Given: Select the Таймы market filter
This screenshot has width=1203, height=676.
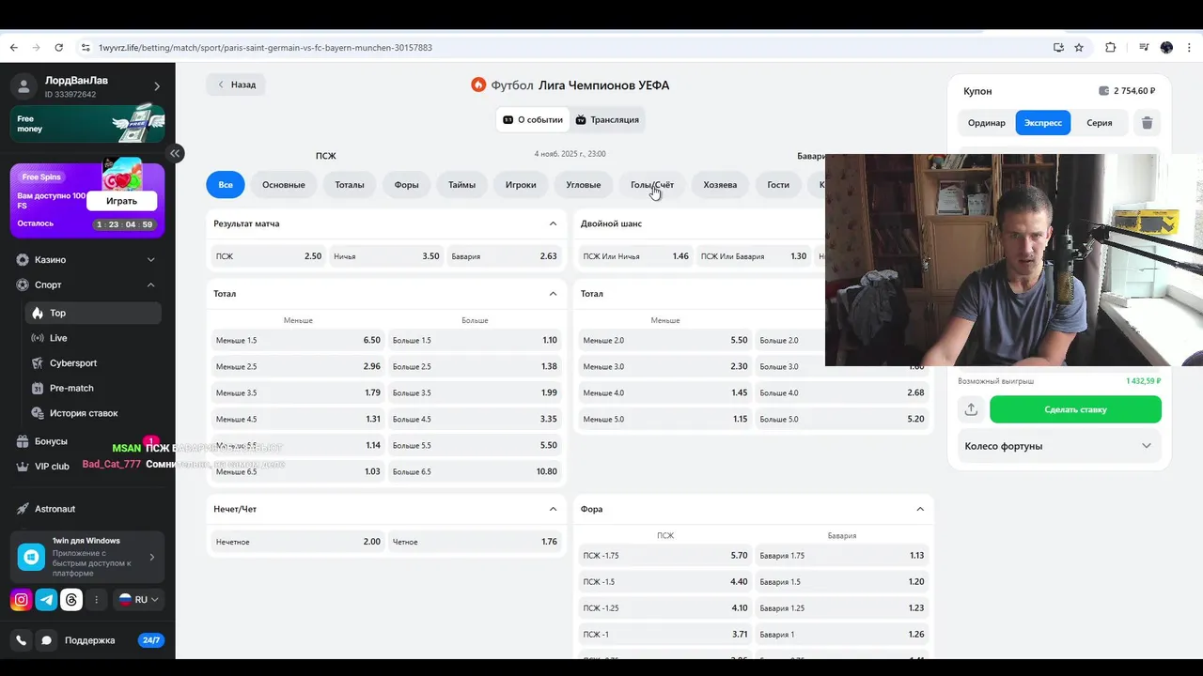Looking at the screenshot, I should [461, 185].
